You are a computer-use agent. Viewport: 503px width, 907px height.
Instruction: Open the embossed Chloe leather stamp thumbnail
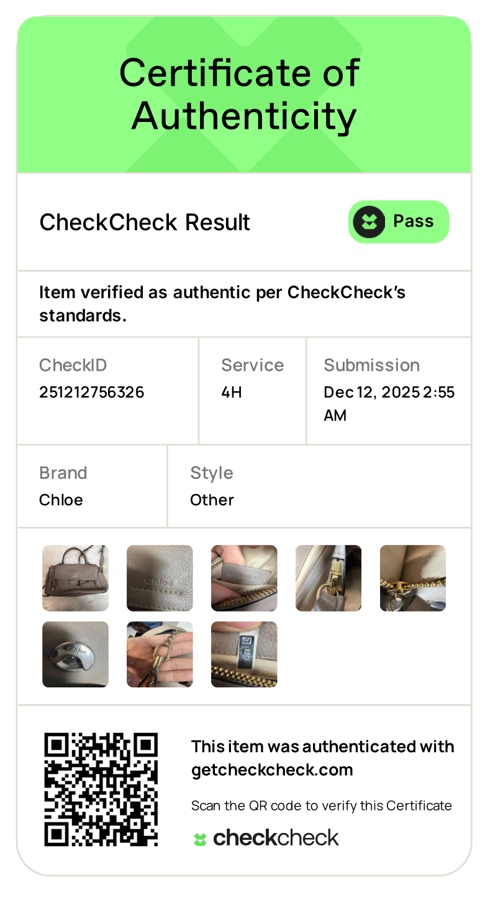coord(160,578)
